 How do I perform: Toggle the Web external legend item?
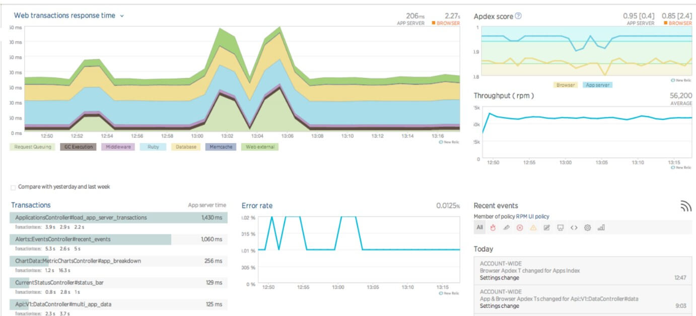pos(259,147)
